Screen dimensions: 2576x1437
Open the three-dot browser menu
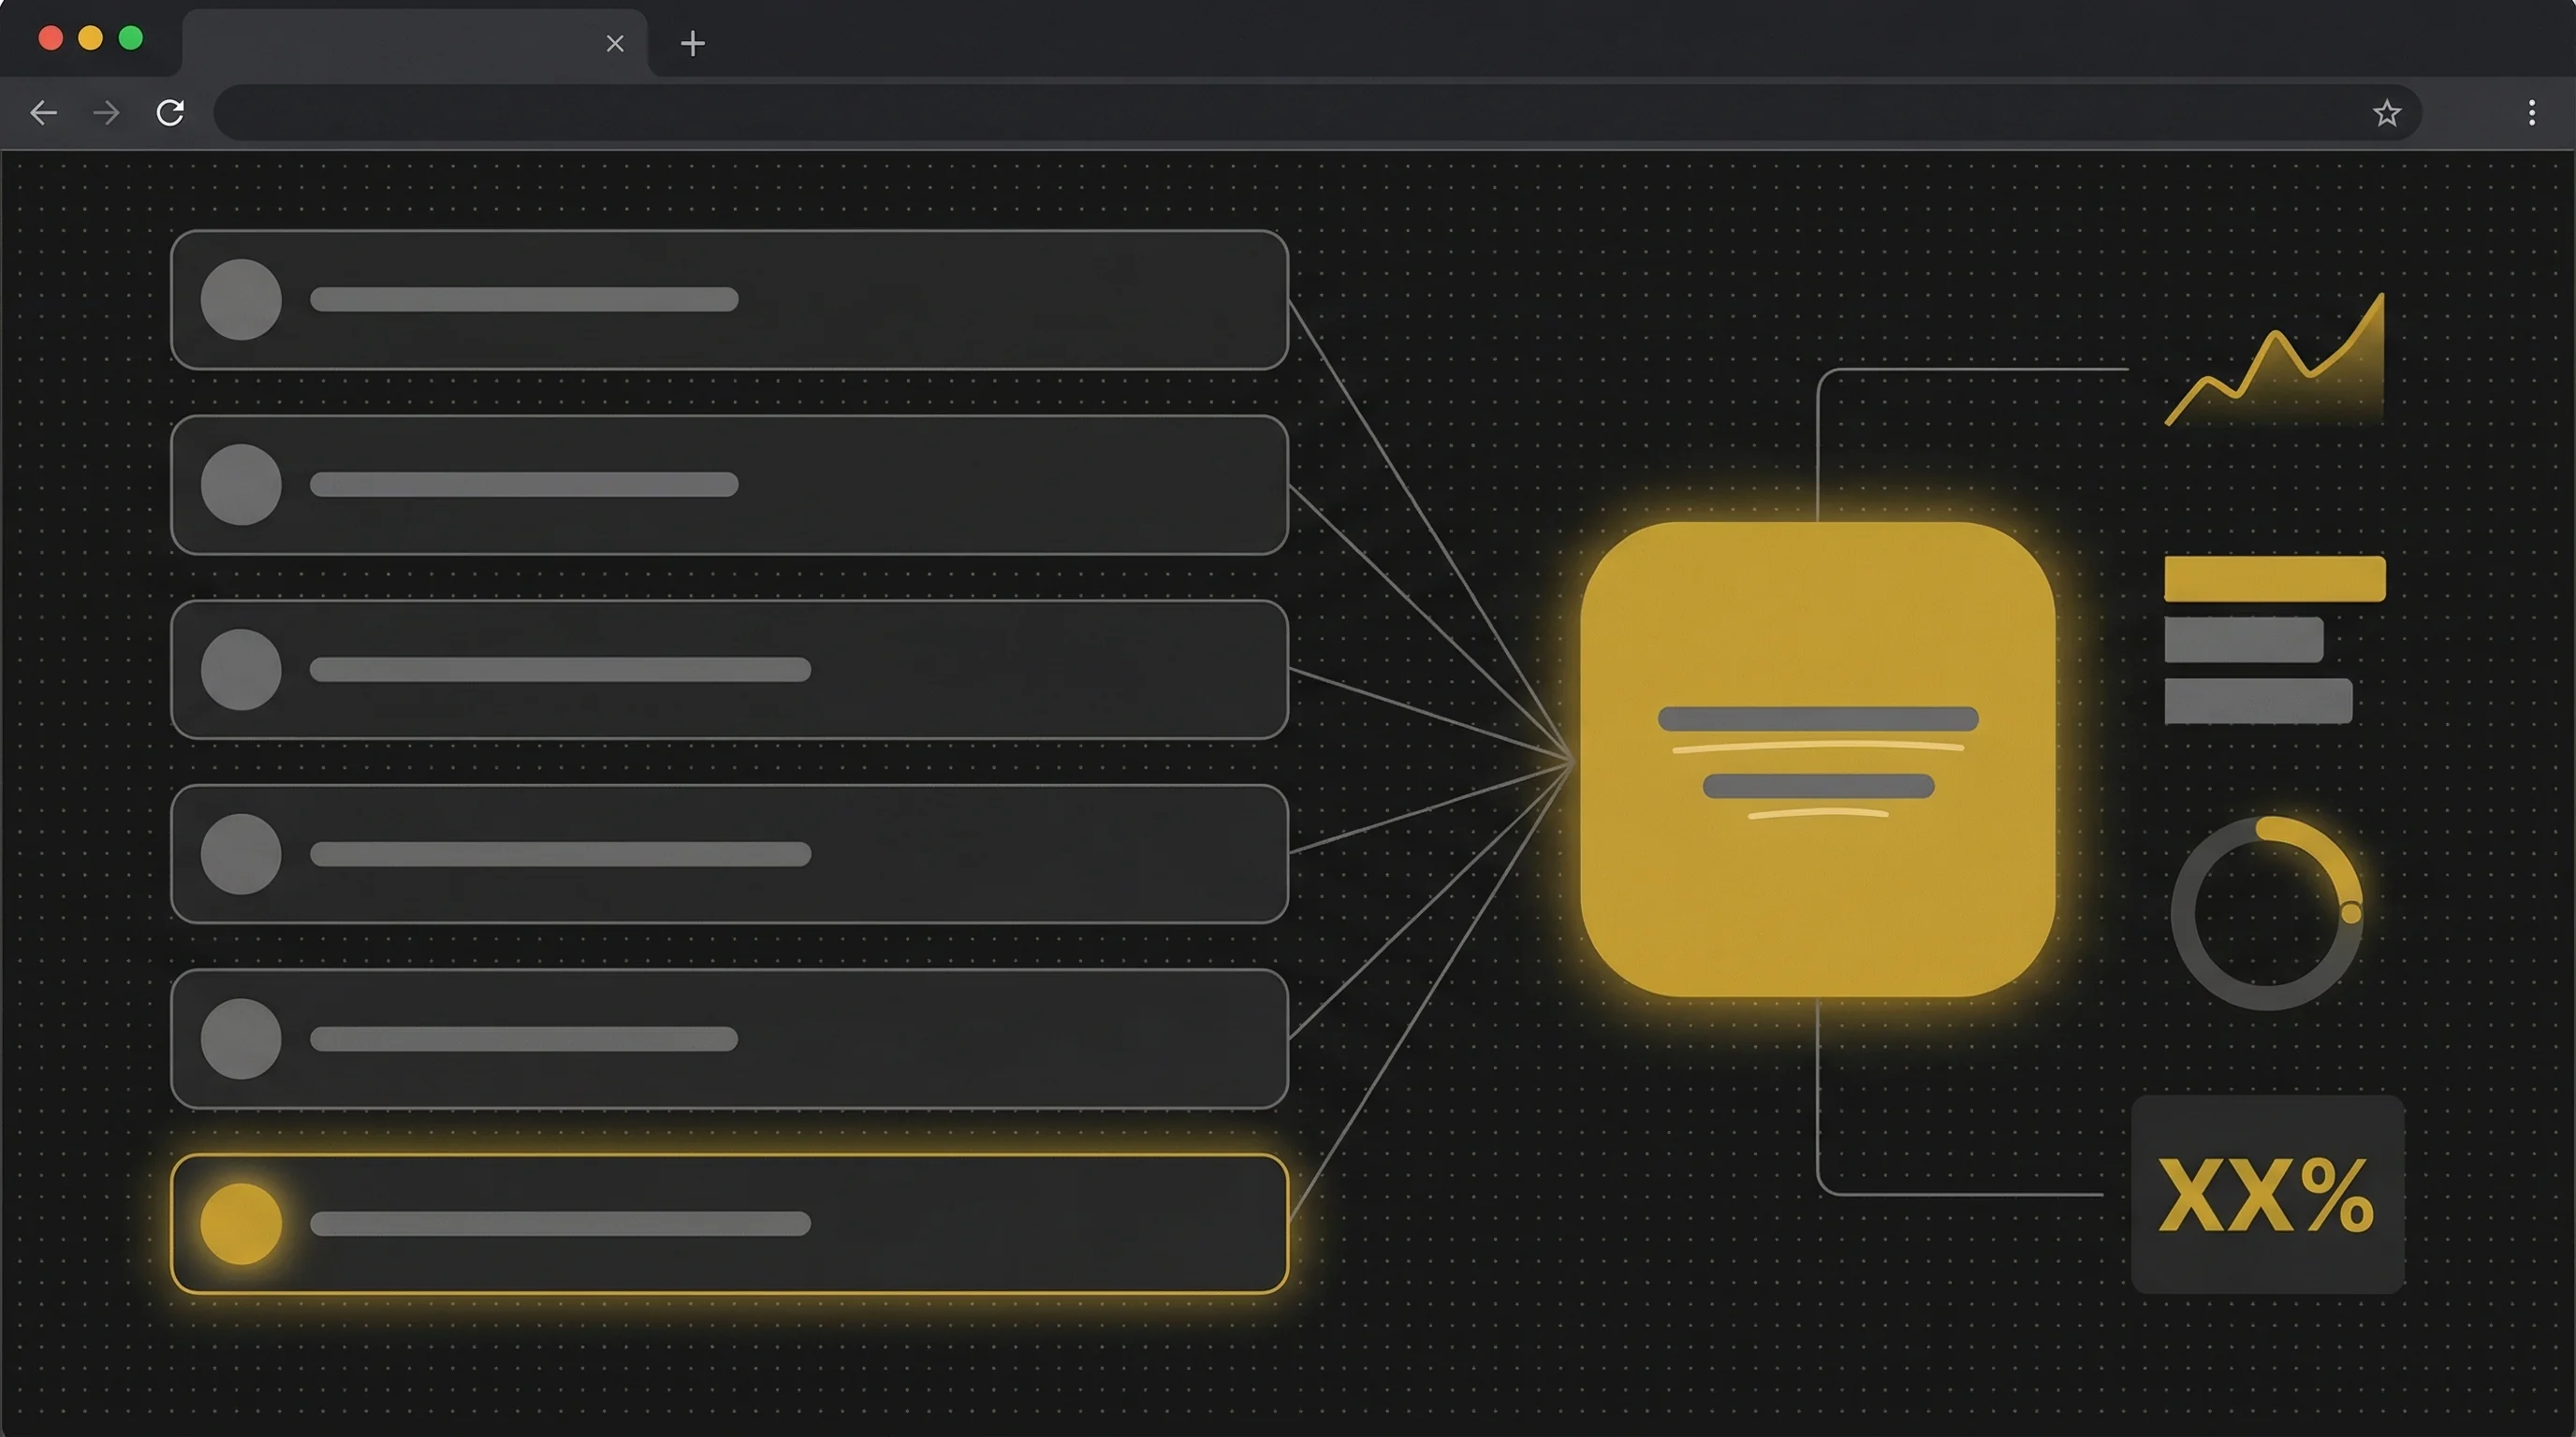[2531, 113]
